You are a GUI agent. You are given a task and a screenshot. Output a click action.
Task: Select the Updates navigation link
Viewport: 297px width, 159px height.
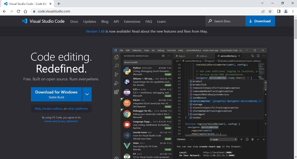[x=90, y=21]
